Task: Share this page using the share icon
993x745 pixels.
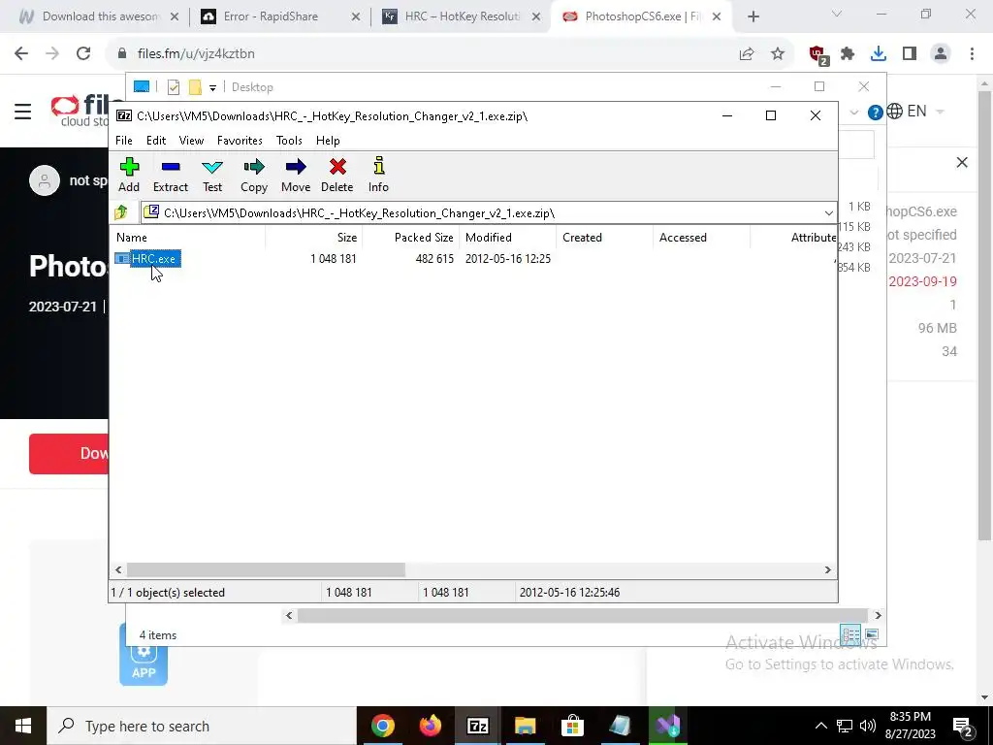Action: [x=747, y=54]
